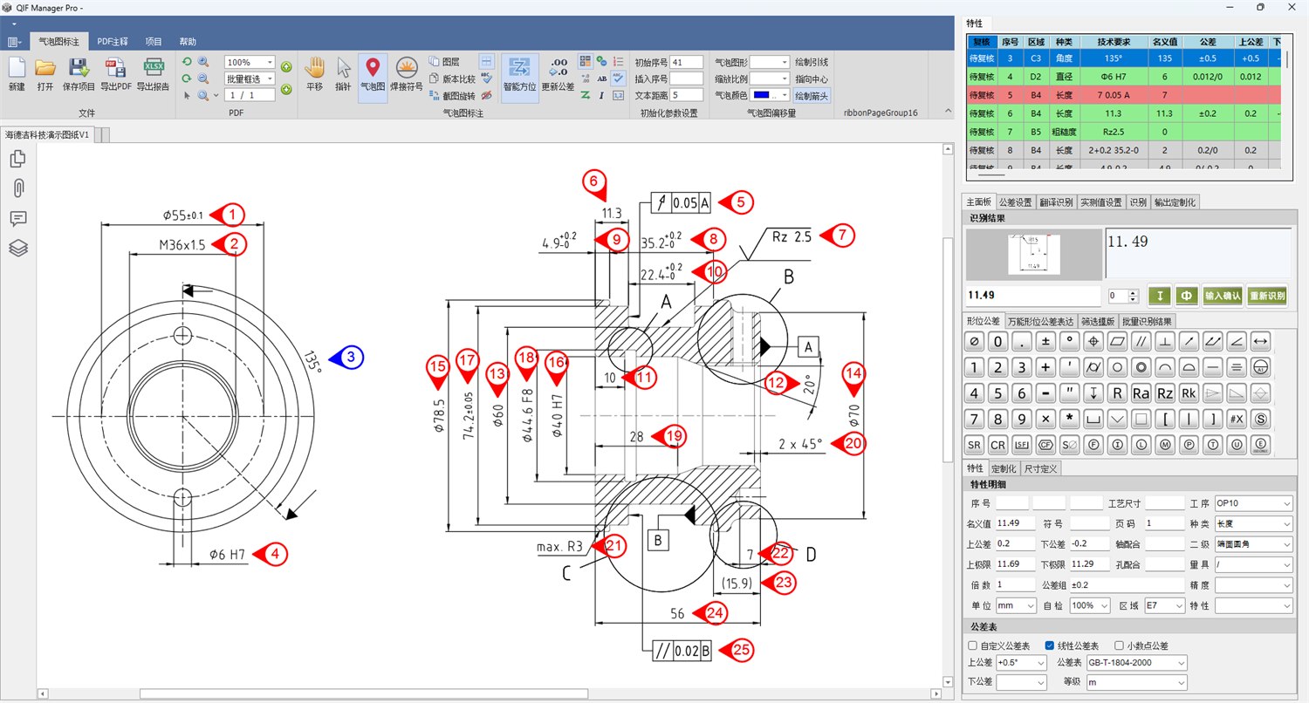
Task: Open the 气泡颜色 blue color picker
Action: (x=771, y=95)
